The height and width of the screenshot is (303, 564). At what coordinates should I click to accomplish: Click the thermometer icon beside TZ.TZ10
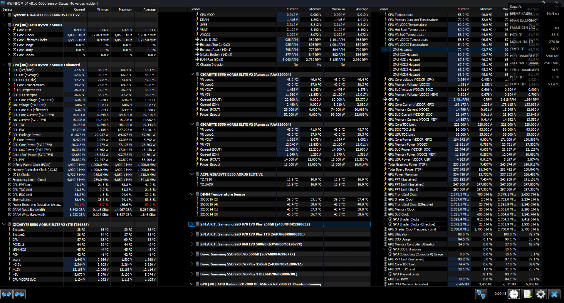pyautogui.click(x=197, y=179)
